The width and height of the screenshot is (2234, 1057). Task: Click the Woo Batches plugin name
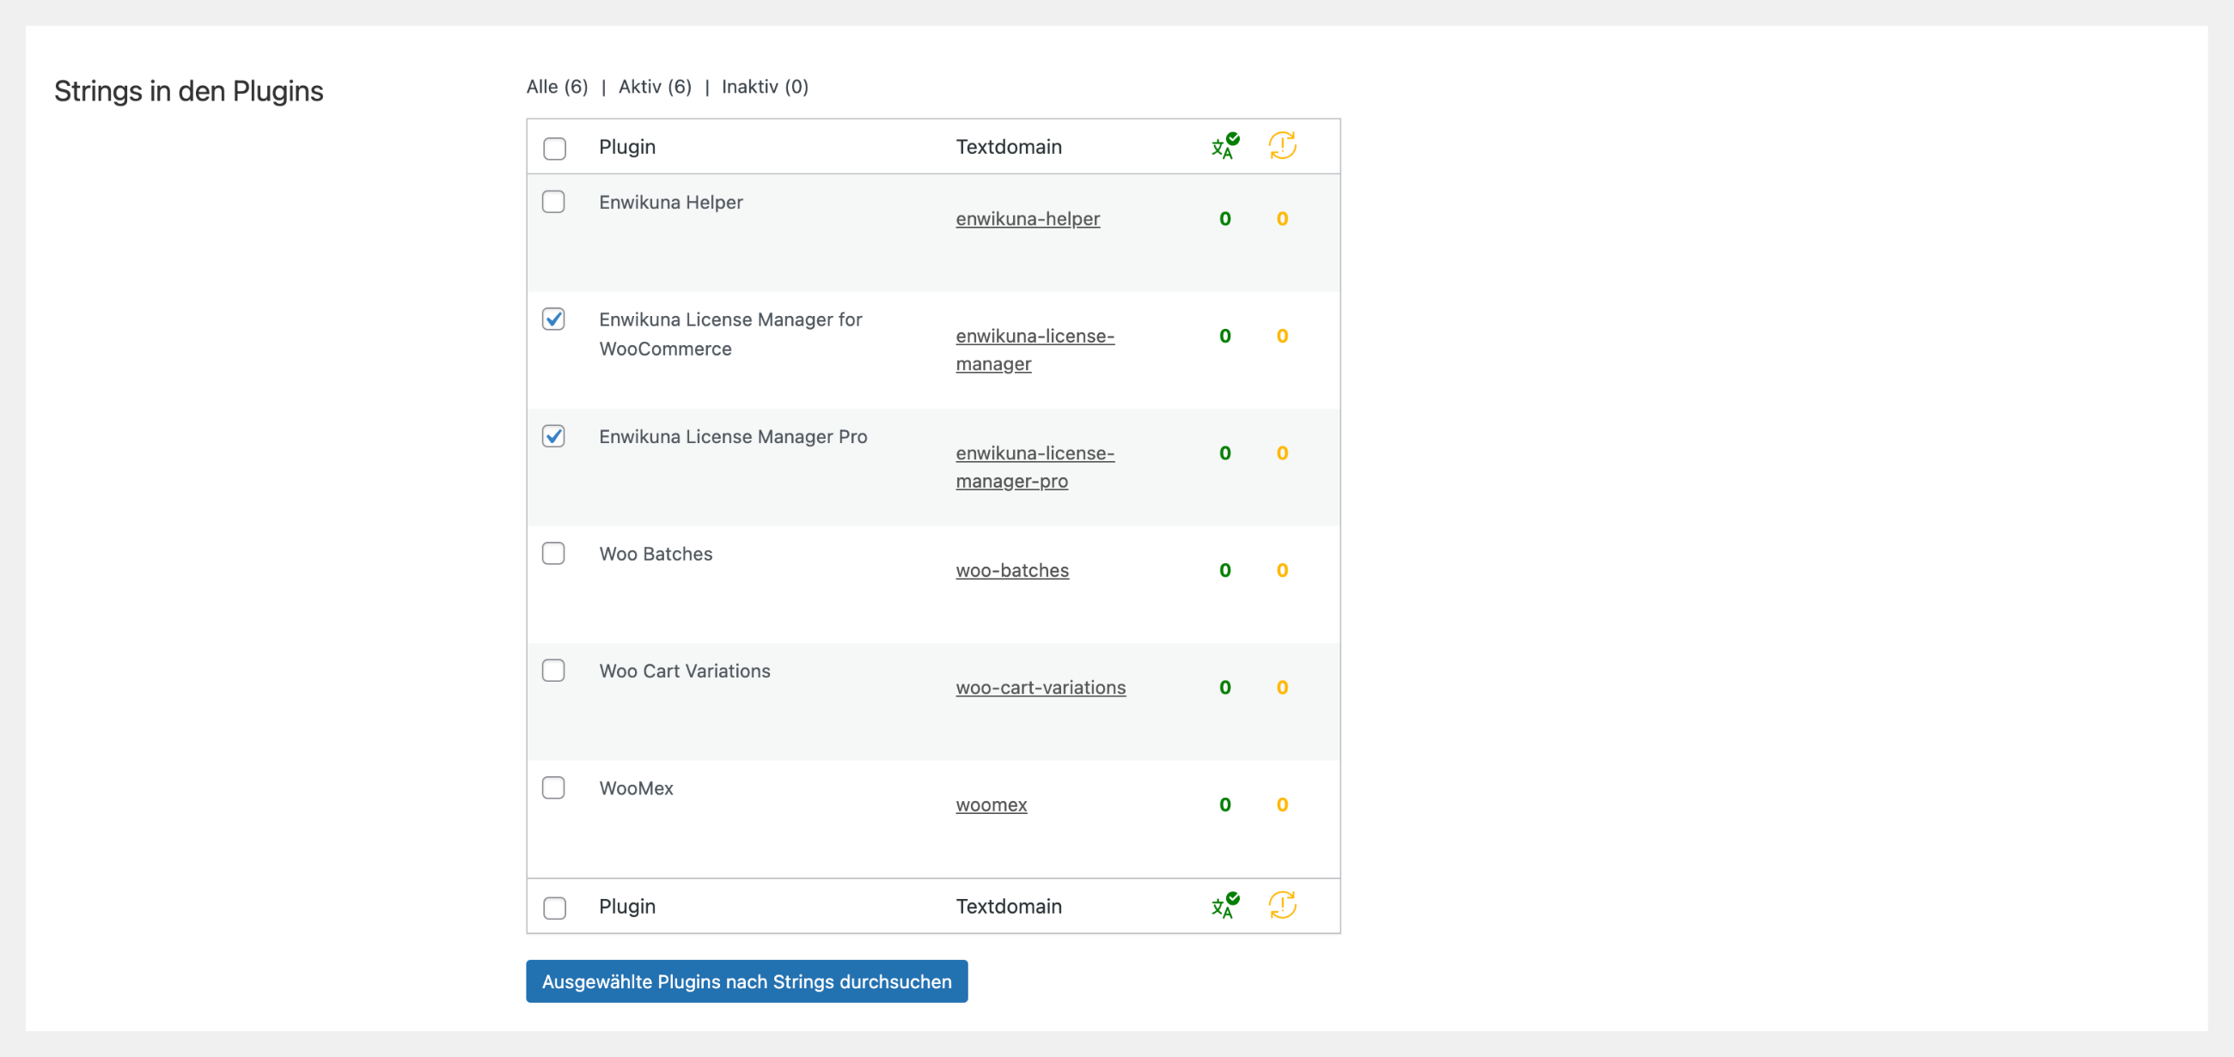pyautogui.click(x=656, y=554)
